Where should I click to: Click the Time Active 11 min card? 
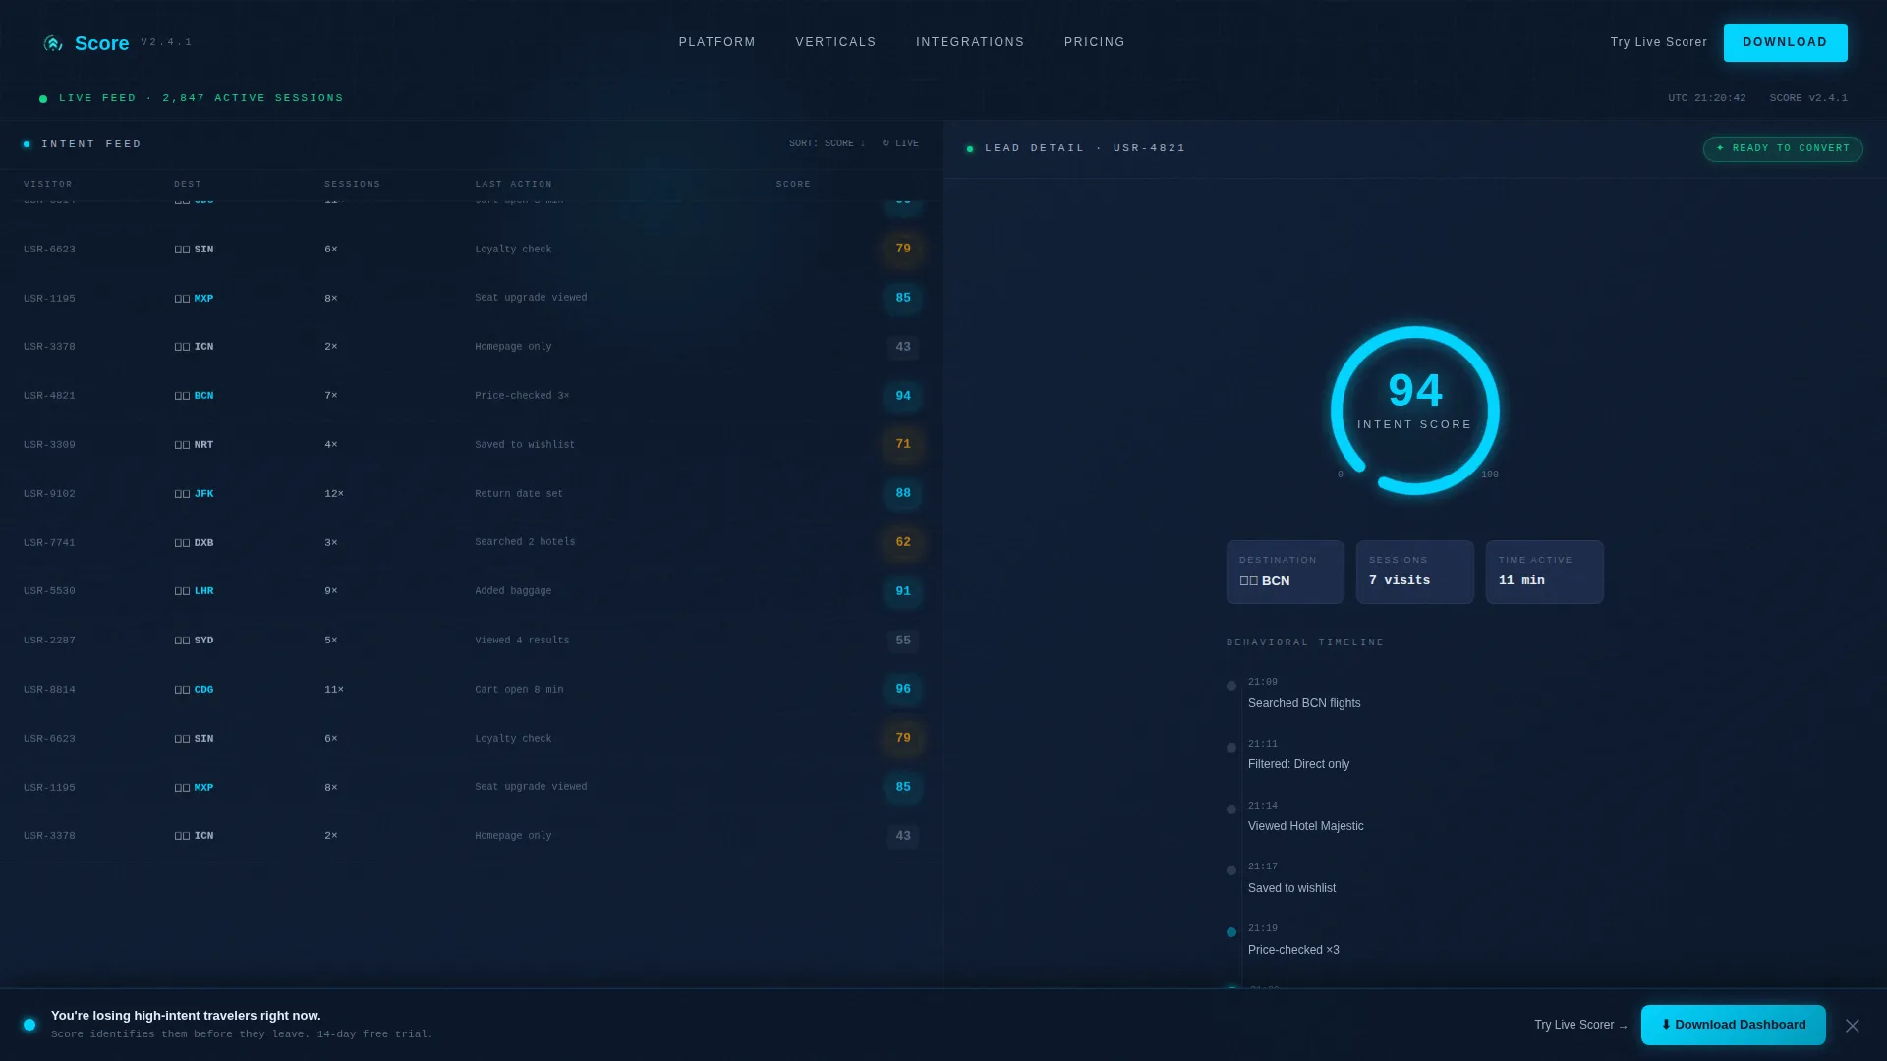pyautogui.click(x=1544, y=572)
